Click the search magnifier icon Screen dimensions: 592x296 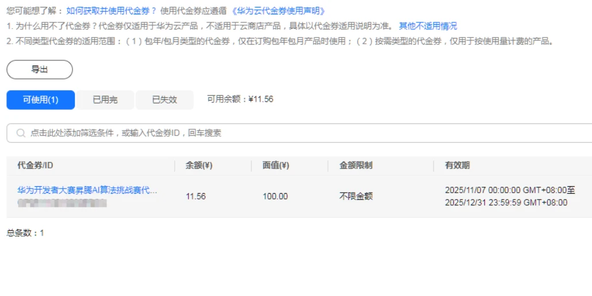[21, 133]
